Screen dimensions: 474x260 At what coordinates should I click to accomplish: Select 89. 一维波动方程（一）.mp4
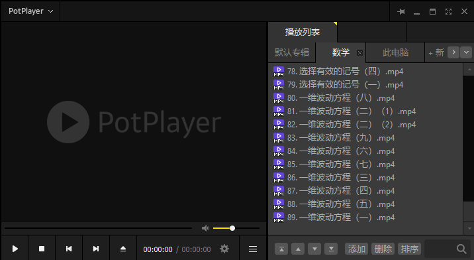tap(365, 218)
